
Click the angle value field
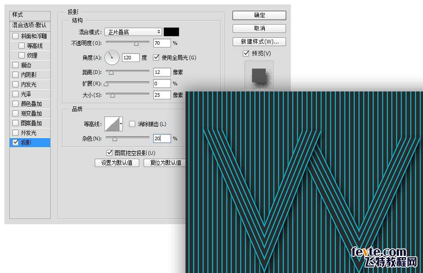[130, 57]
